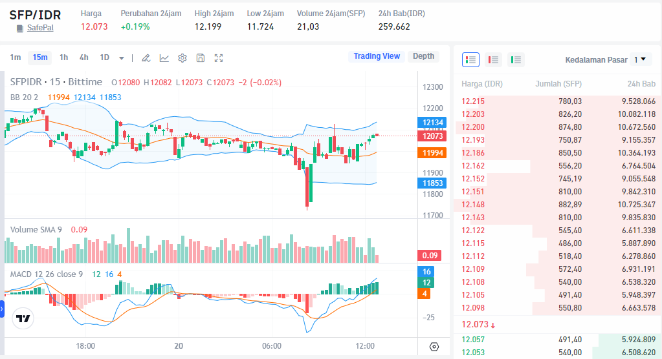The image size is (662, 359).
Task: Click the 12134 upper band price tag
Action: (x=432, y=123)
